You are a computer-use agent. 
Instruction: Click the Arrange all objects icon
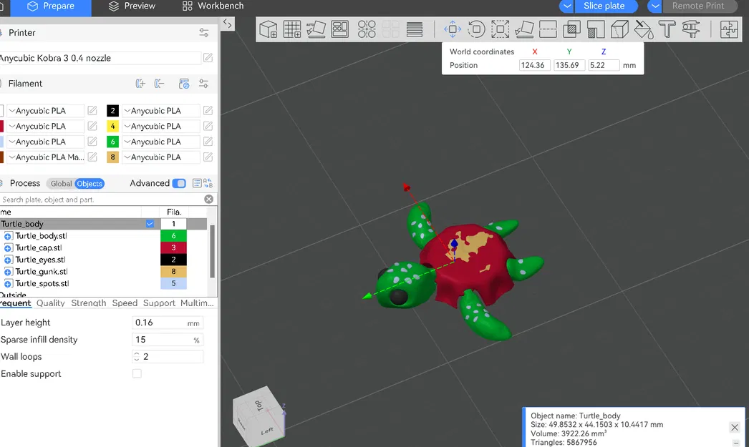[x=339, y=29]
